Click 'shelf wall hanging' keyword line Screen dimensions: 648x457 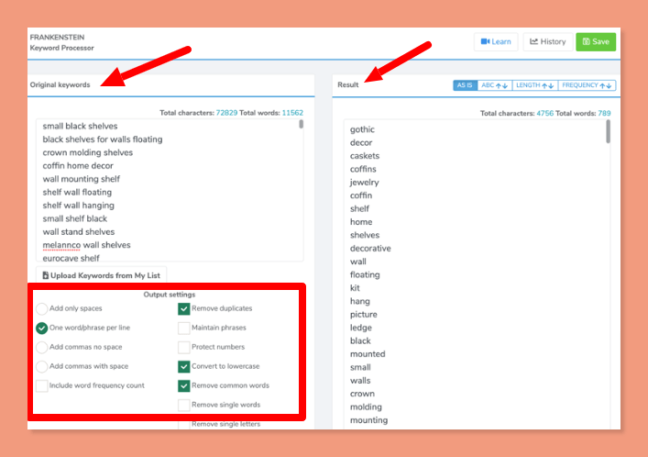coord(78,206)
